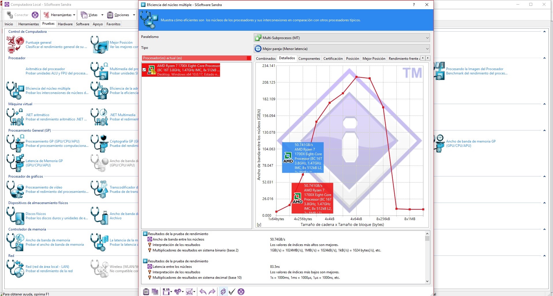The height and width of the screenshot is (296, 553).
Task: Click the tab strip left scroll arrow
Action: point(423,58)
